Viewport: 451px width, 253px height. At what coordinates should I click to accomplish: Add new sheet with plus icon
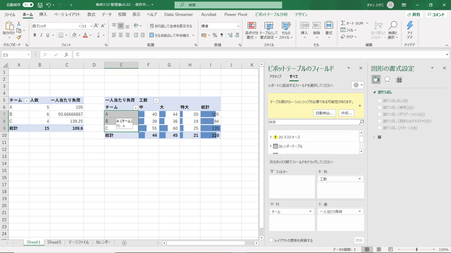(124, 243)
